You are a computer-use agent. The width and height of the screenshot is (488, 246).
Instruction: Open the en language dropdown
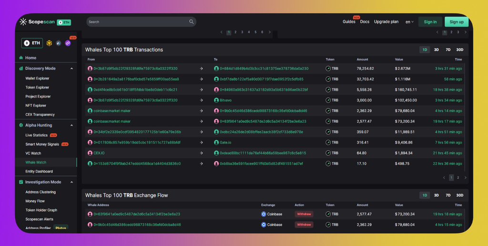[x=409, y=22]
